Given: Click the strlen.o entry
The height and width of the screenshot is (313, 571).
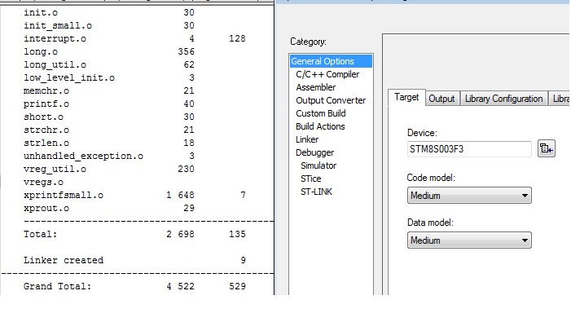Looking at the screenshot, I should point(46,143).
